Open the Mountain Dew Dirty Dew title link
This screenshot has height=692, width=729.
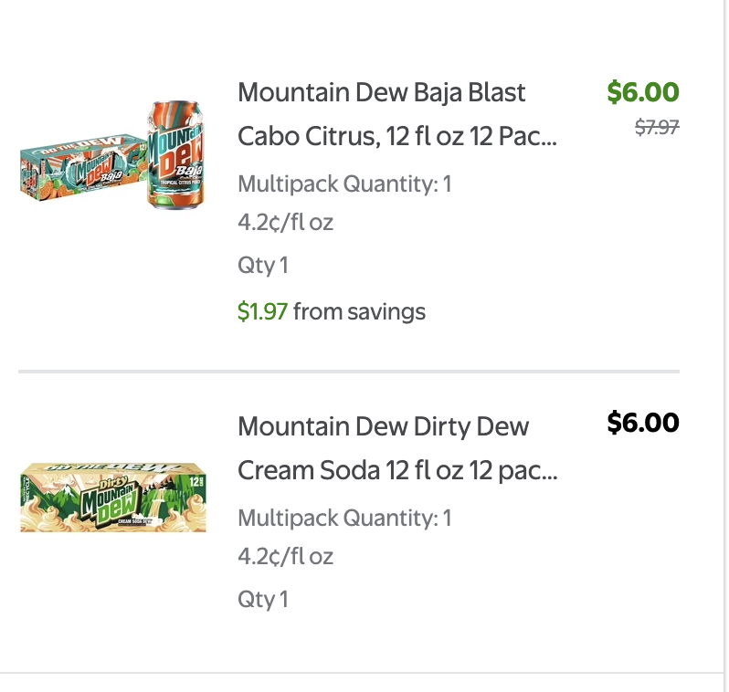(383, 426)
